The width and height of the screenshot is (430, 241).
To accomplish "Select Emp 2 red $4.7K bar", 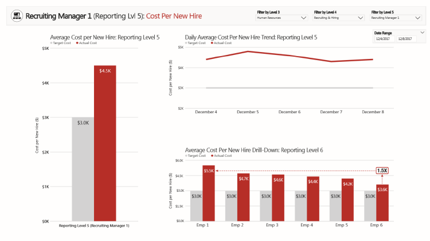I will [244, 197].
